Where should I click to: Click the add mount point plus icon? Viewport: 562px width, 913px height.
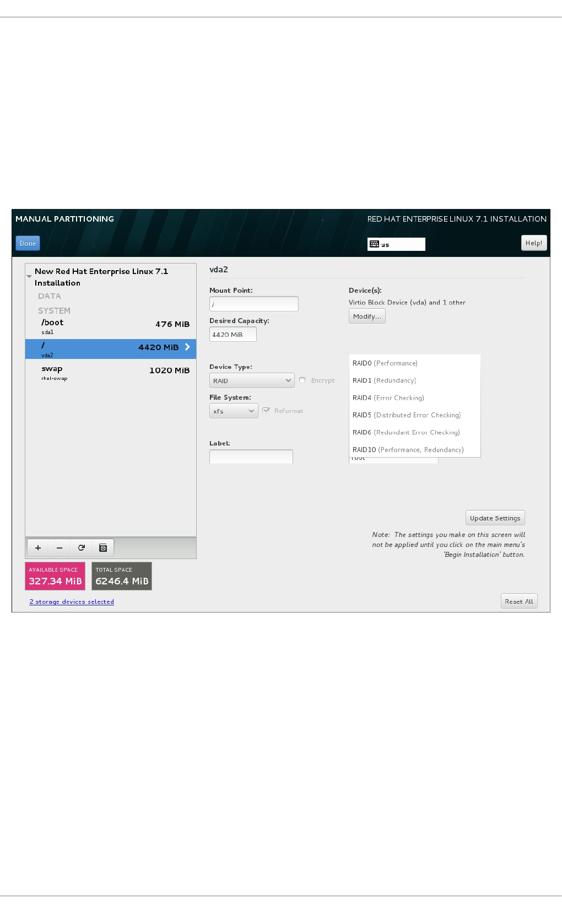[x=38, y=547]
